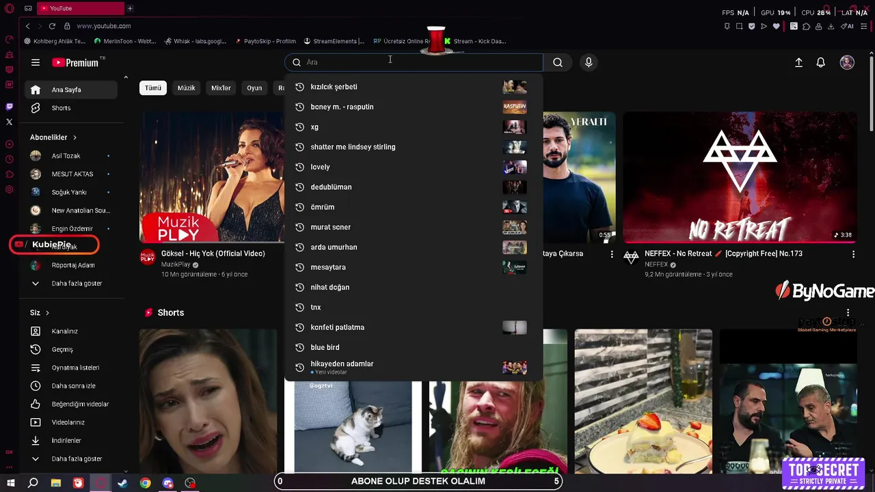Open Discord from the taskbar
The image size is (875, 492).
[x=168, y=483]
